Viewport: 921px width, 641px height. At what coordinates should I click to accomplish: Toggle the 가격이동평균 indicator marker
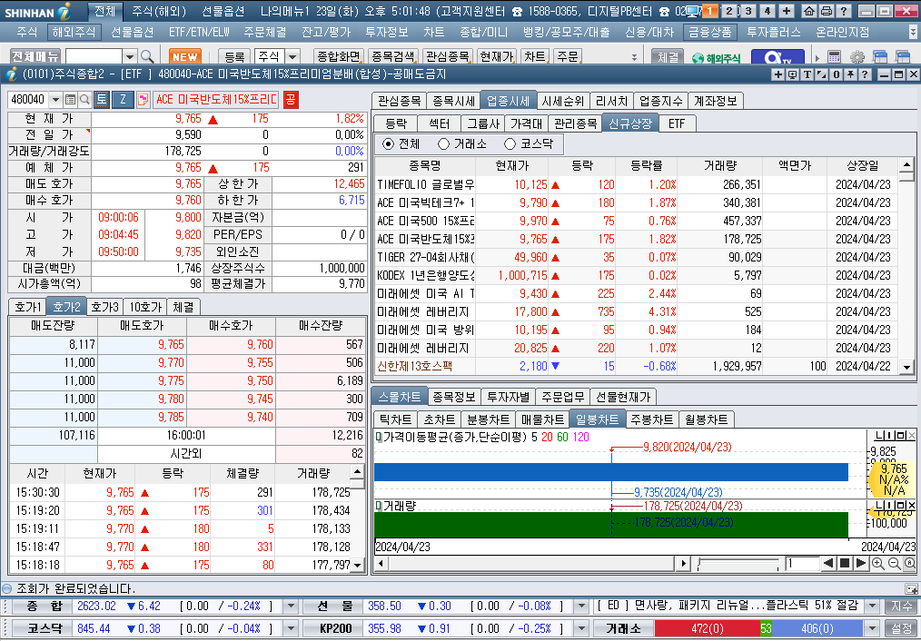point(379,438)
